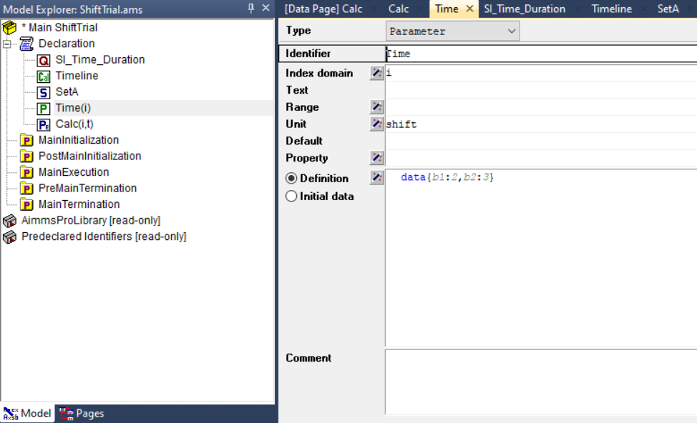Collapse the Declaration section node
The width and height of the screenshot is (697, 423).
6,44
